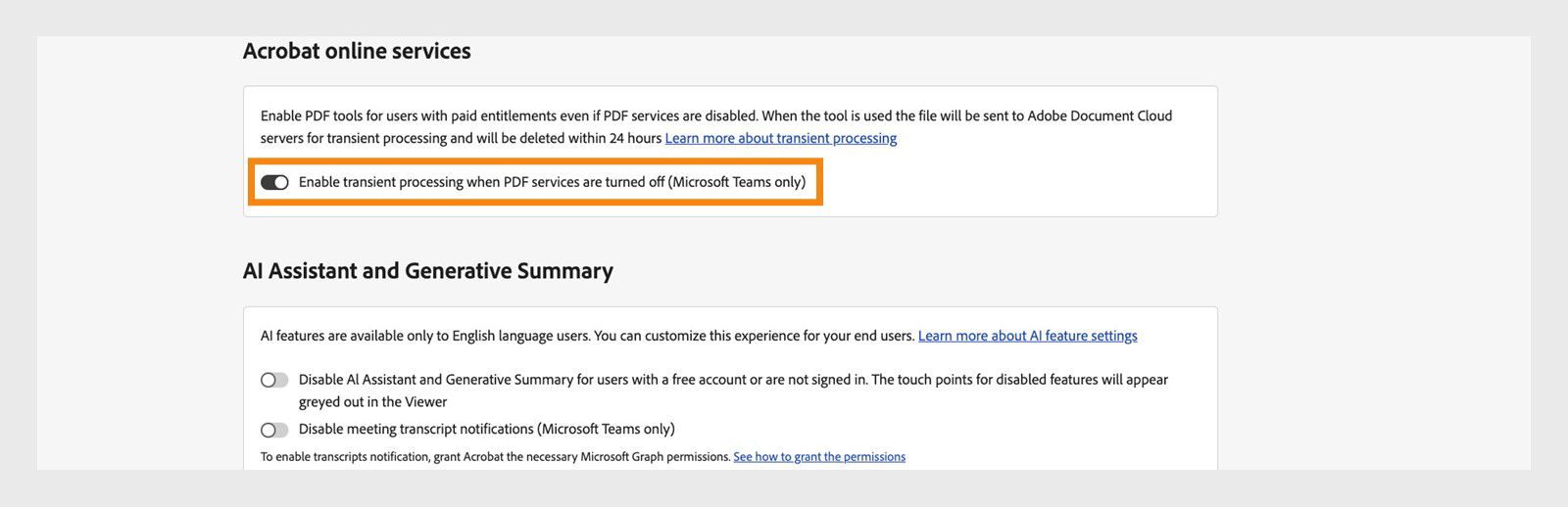The height and width of the screenshot is (507, 1568).
Task: Open See how to grant the permissions link
Action: coord(819,457)
